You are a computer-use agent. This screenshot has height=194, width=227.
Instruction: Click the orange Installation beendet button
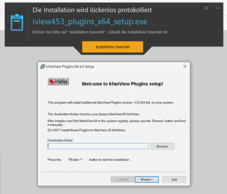112,47
